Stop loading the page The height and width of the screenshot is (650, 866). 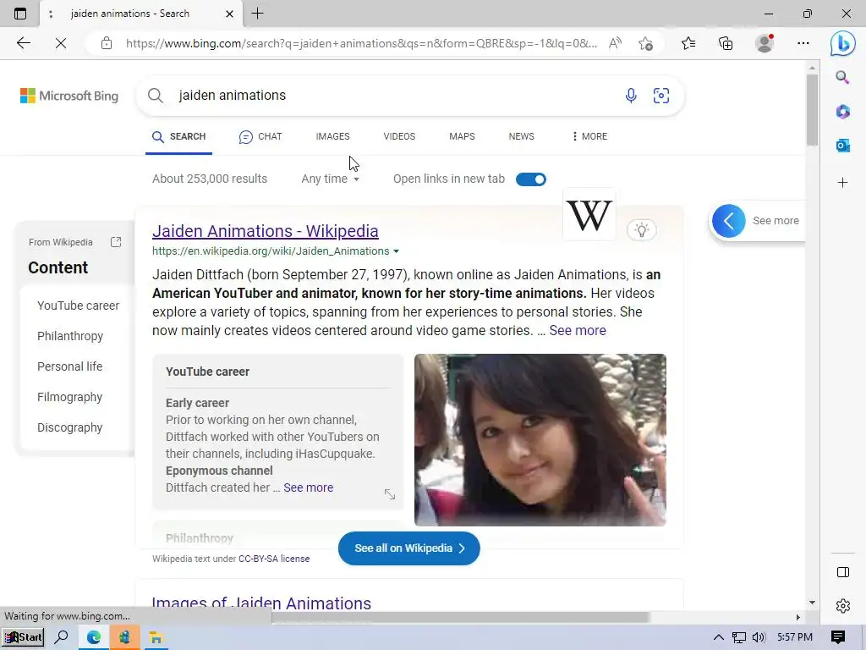tap(61, 43)
